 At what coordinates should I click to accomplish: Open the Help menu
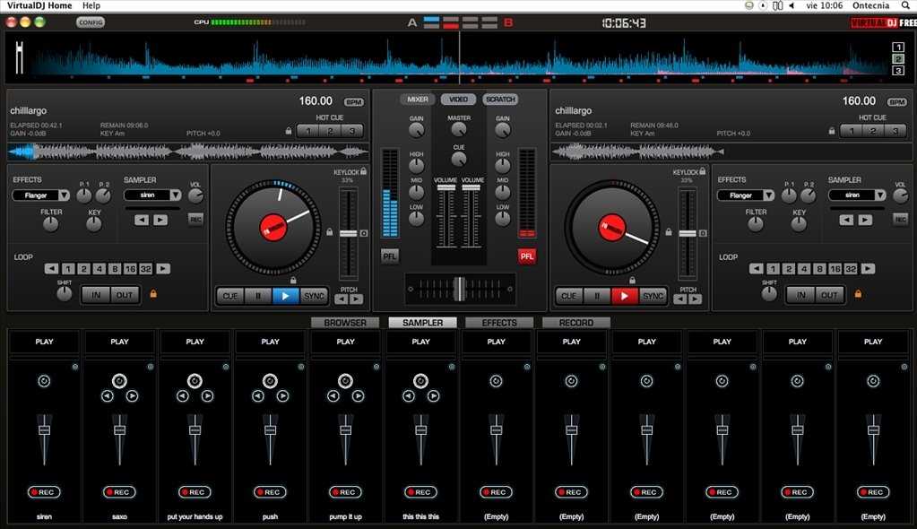(91, 5)
